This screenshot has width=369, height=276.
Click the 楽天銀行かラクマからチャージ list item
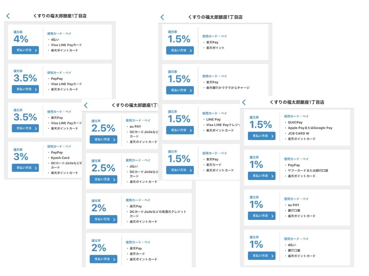click(x=228, y=88)
